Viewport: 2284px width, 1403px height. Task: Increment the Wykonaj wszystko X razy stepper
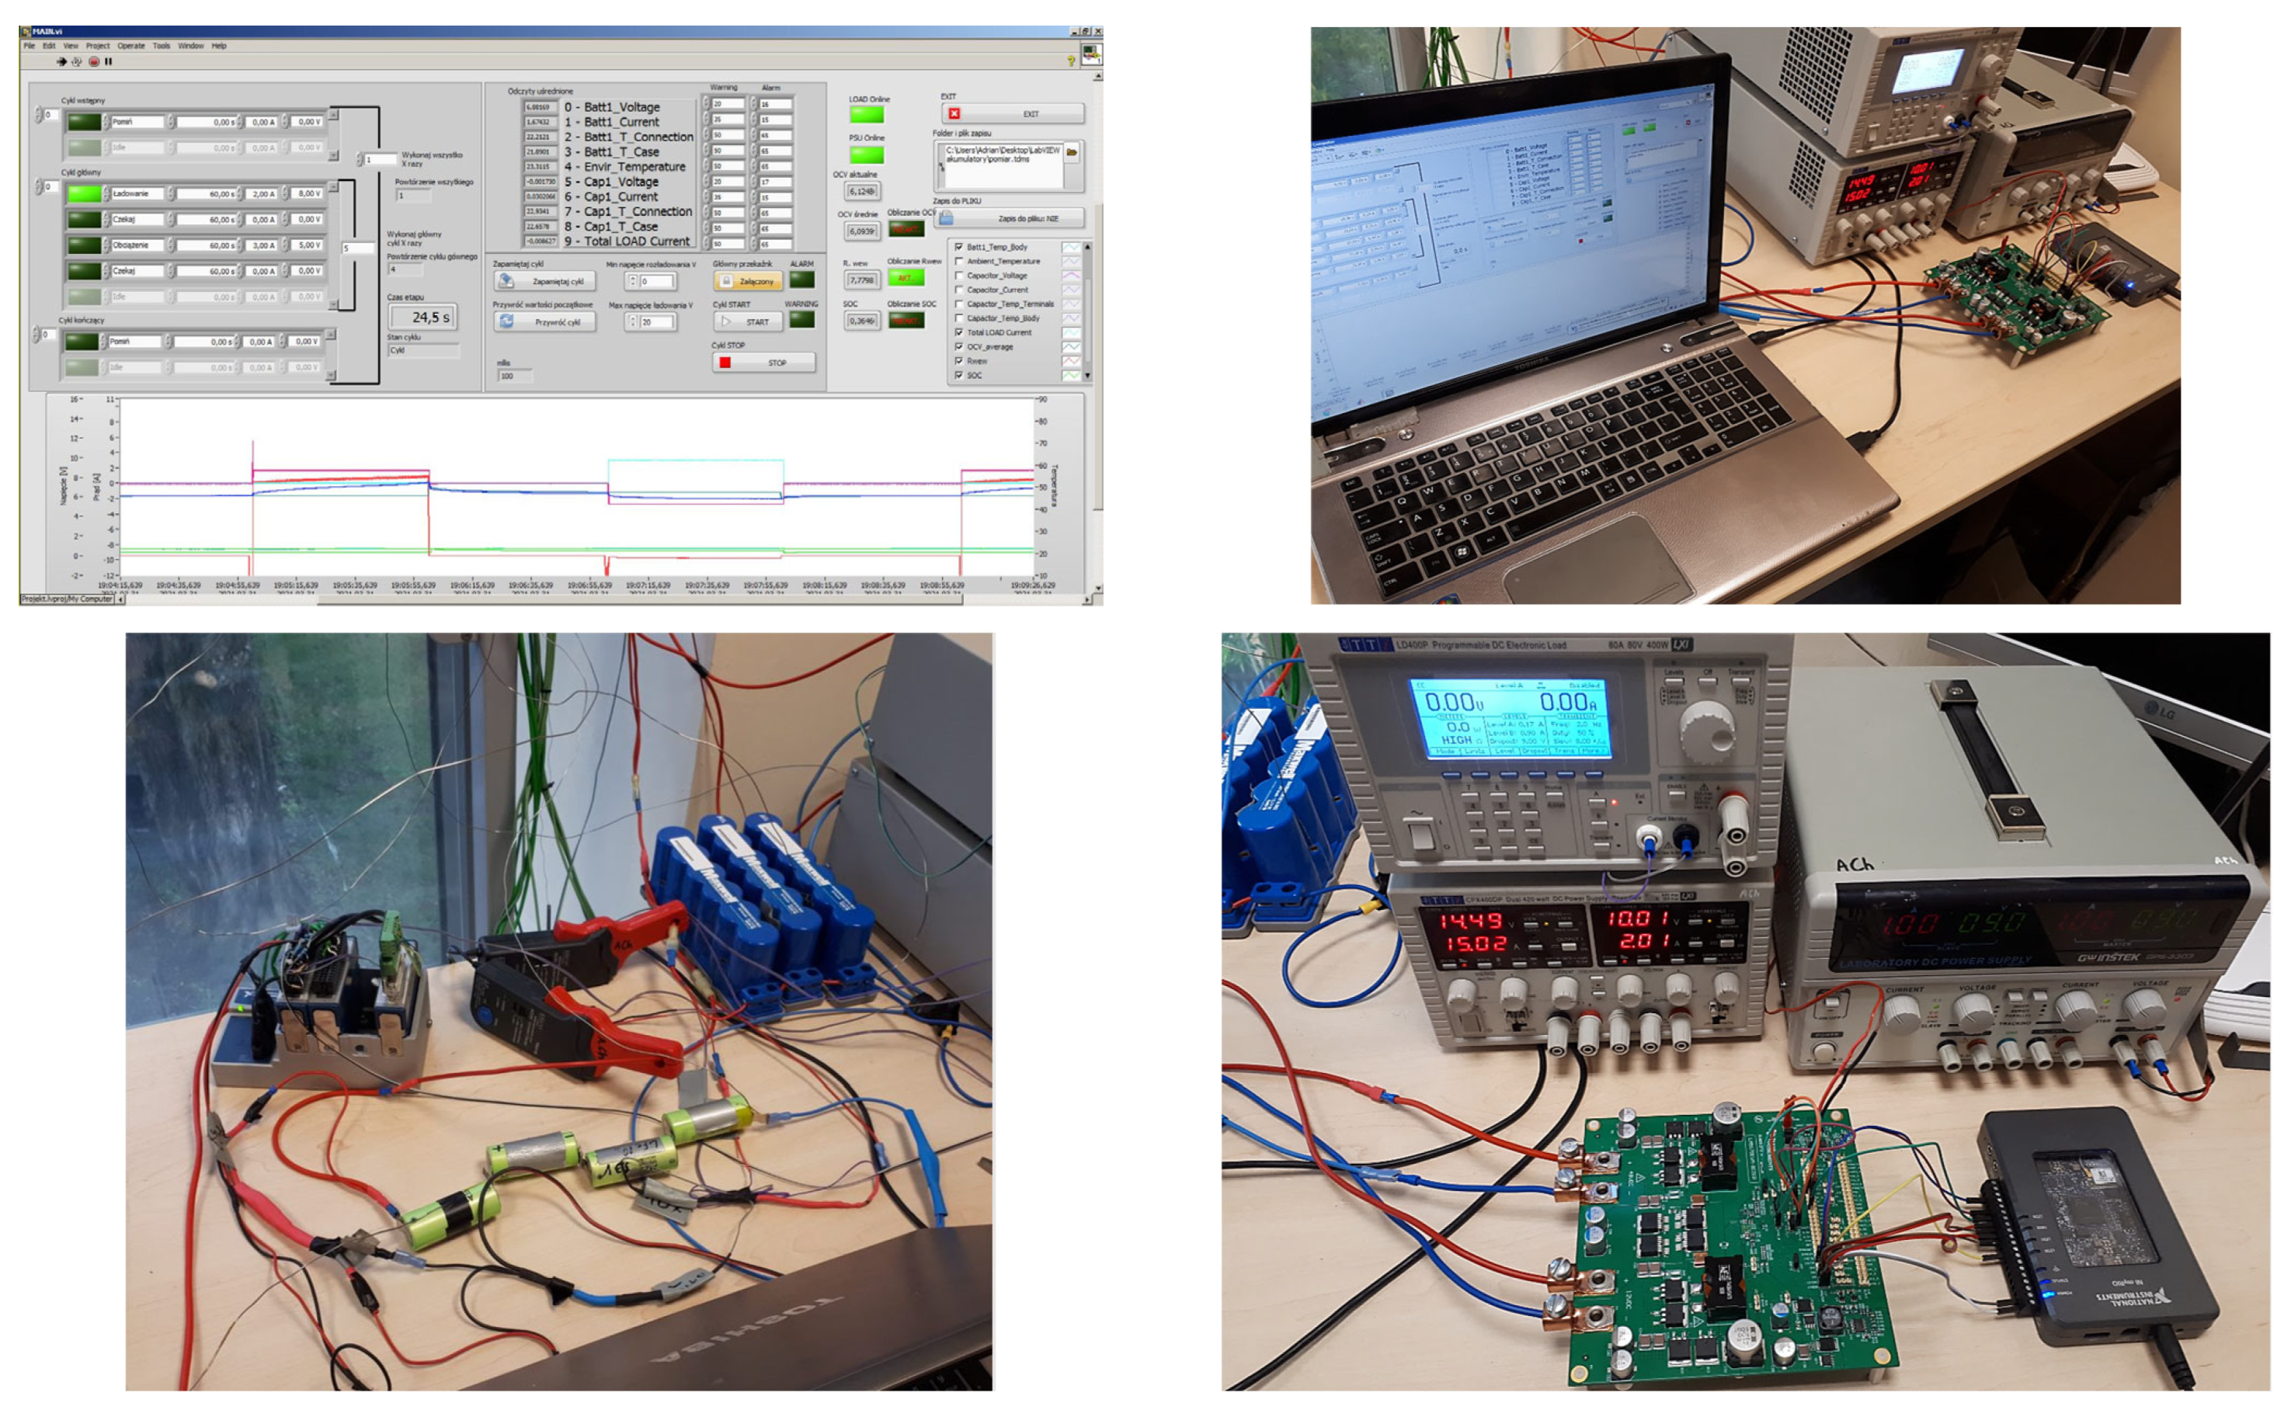pyautogui.click(x=360, y=156)
